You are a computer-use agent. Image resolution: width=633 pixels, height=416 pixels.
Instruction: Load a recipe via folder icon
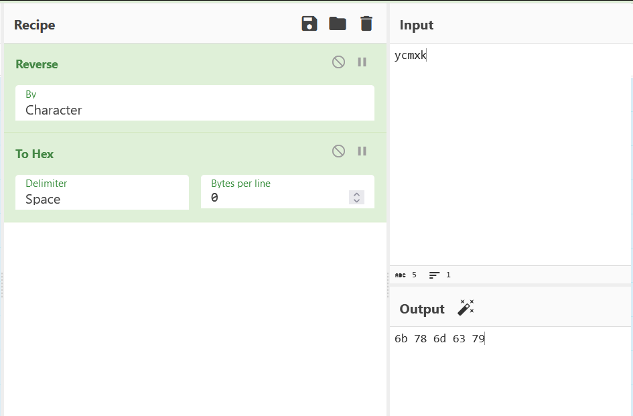(338, 24)
